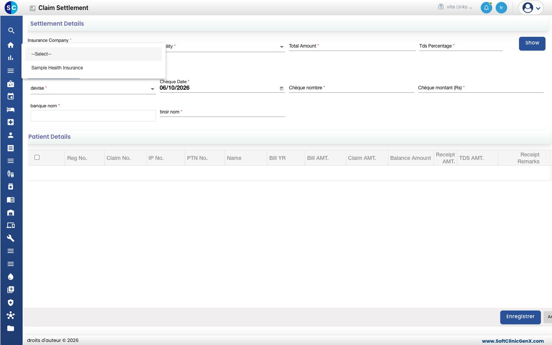552x345 pixels.
Task: Click into the Chèque montant (Rs) field
Action: [481, 88]
